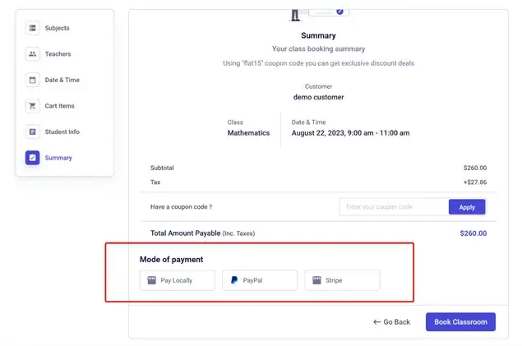
Task: Open the Subjects step
Action: click(x=57, y=28)
